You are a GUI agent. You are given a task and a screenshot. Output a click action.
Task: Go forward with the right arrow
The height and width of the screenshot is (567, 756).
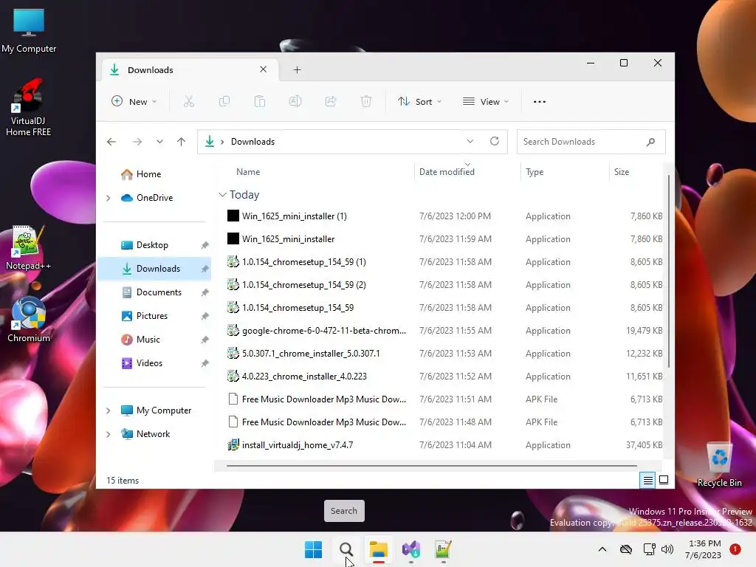137,142
